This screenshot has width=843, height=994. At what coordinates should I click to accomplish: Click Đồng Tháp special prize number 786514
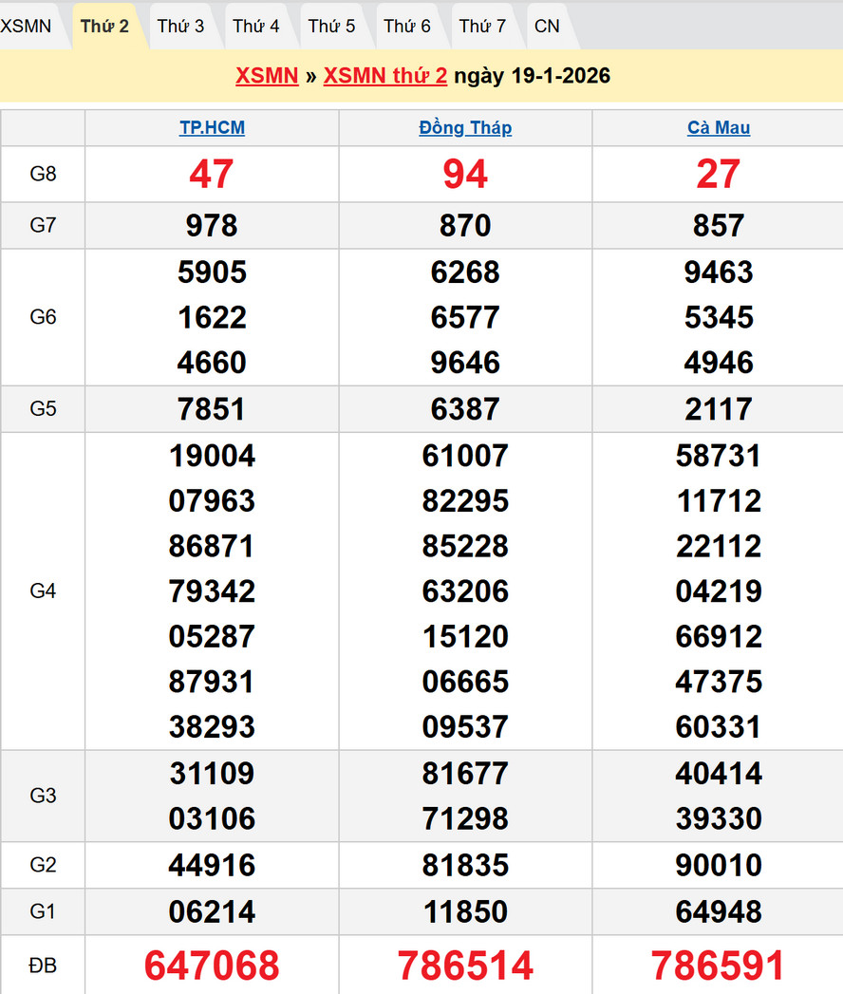coord(465,966)
